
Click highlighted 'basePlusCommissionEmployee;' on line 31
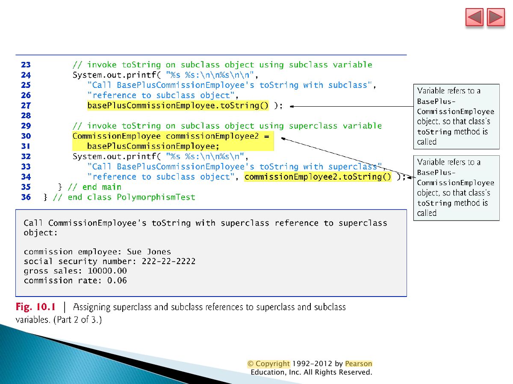click(x=153, y=146)
